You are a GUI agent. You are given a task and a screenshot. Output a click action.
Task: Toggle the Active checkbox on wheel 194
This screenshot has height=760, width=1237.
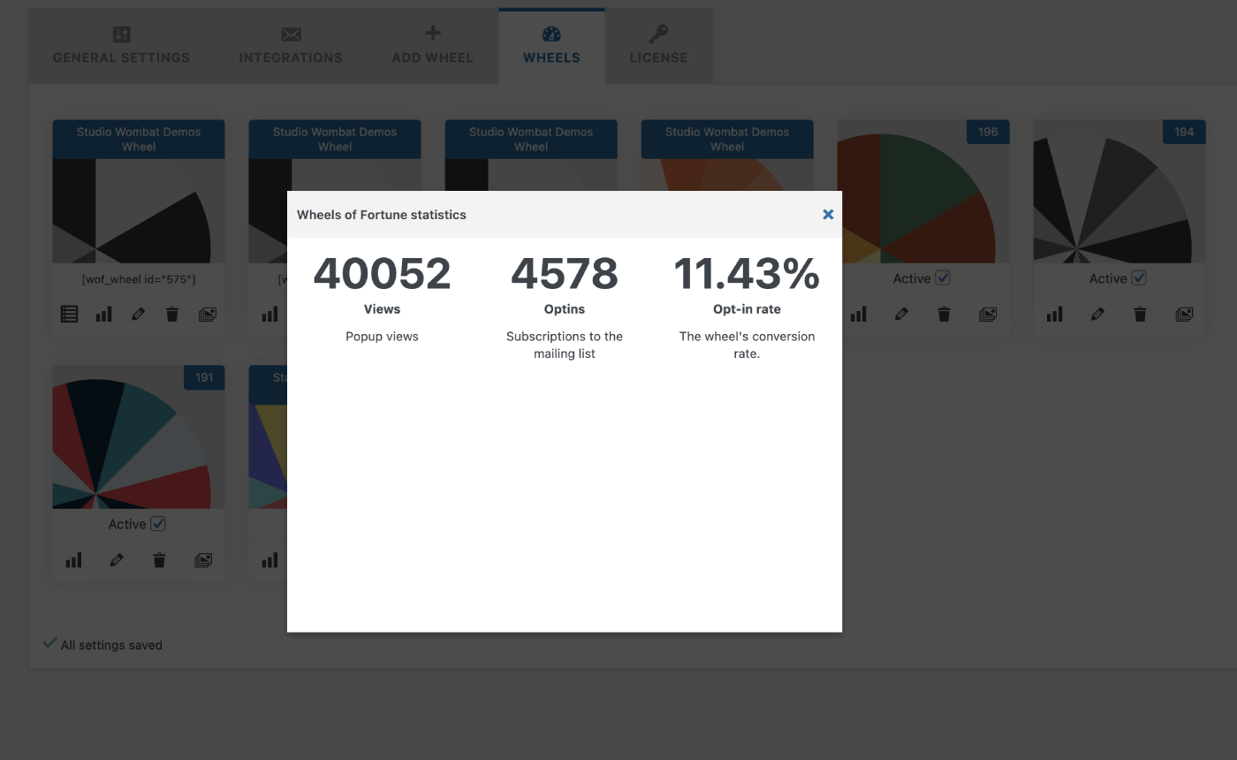1139,277
